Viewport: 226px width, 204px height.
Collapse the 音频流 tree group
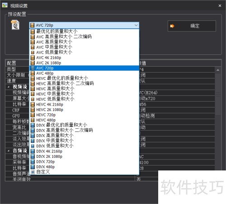click(9, 151)
